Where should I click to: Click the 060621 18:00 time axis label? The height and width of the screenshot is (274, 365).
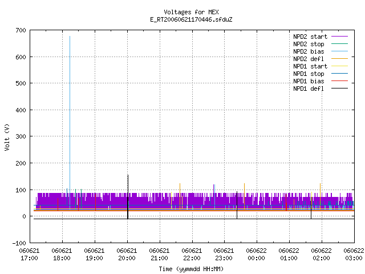tap(62, 255)
